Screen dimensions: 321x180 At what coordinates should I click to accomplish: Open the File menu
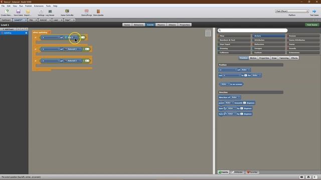point(3,6)
